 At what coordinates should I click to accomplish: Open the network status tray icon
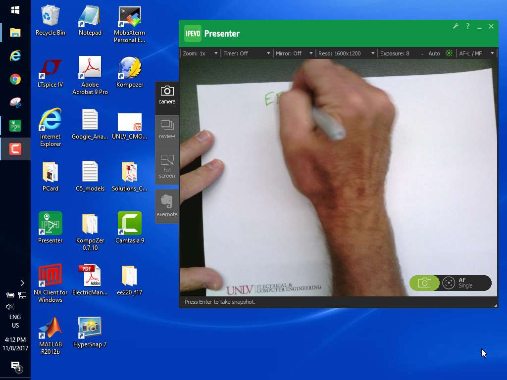click(22, 295)
